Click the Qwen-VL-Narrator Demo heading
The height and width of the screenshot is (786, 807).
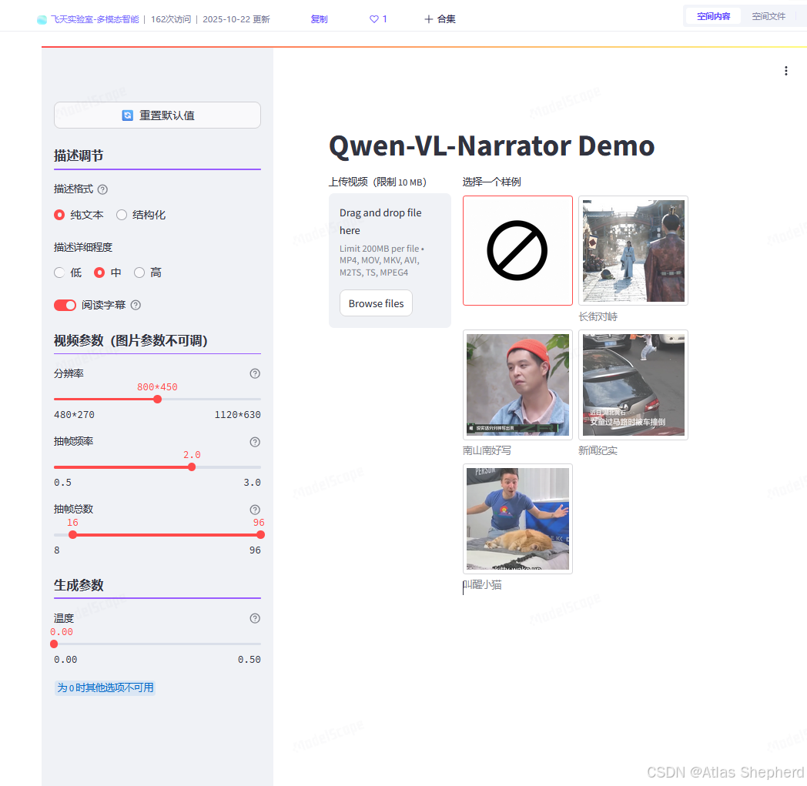tap(491, 145)
